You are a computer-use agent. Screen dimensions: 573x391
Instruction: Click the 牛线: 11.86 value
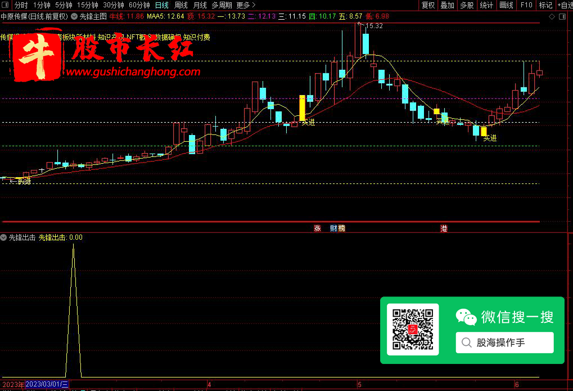coord(127,16)
